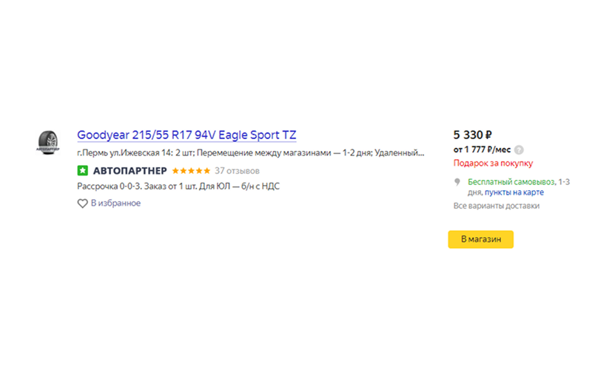This screenshot has width=592, height=370.
Task: Click the Рассрочка 0-0-3 installment text
Action: [102, 186]
